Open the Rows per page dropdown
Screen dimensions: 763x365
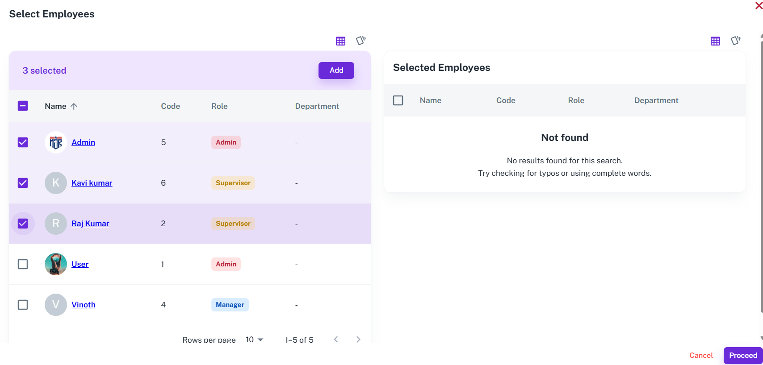(255, 340)
